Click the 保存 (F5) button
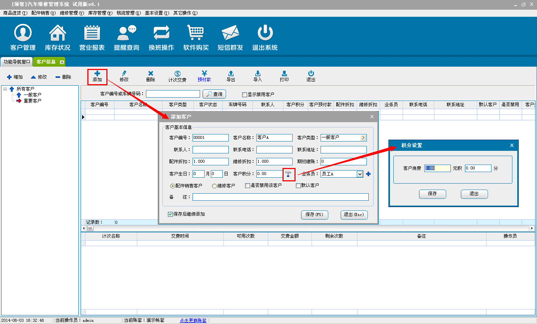 tap(314, 215)
